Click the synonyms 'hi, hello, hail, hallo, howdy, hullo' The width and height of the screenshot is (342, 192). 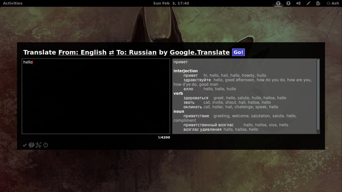pyautogui.click(x=235, y=76)
